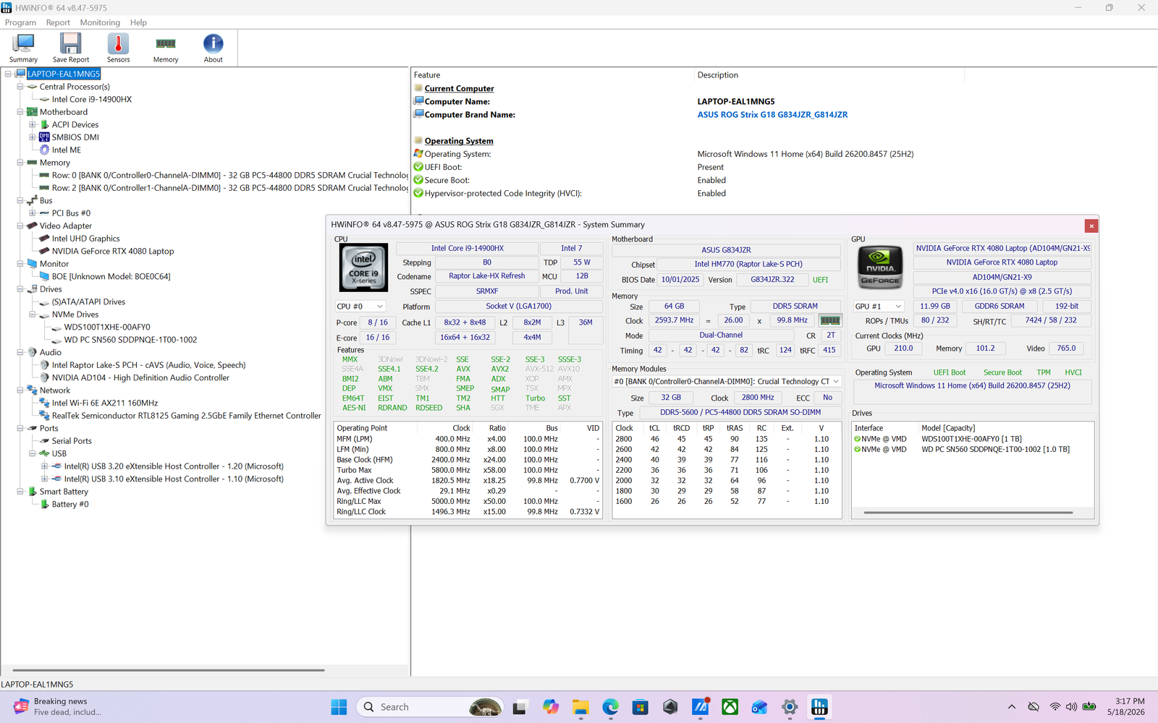The image size is (1158, 723).
Task: Collapse the NVMe Drives tree node
Action: pyautogui.click(x=33, y=315)
